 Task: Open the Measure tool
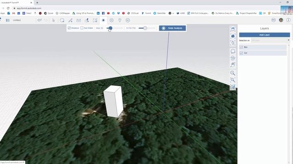click(x=79, y=20)
